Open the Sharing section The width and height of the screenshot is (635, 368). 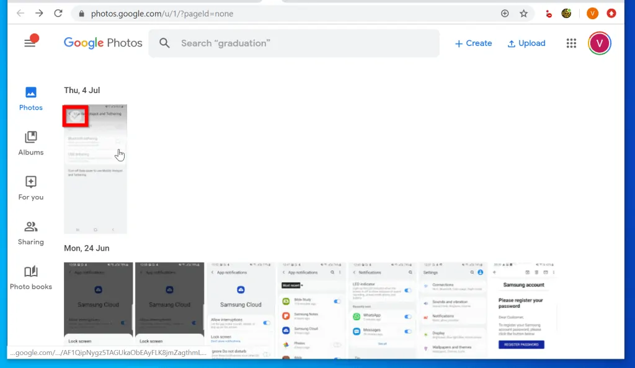pyautogui.click(x=30, y=232)
